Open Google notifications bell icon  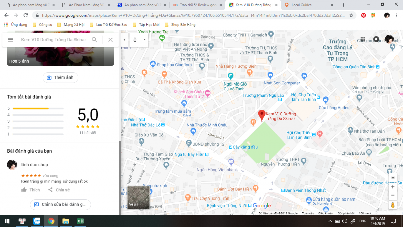click(376, 39)
